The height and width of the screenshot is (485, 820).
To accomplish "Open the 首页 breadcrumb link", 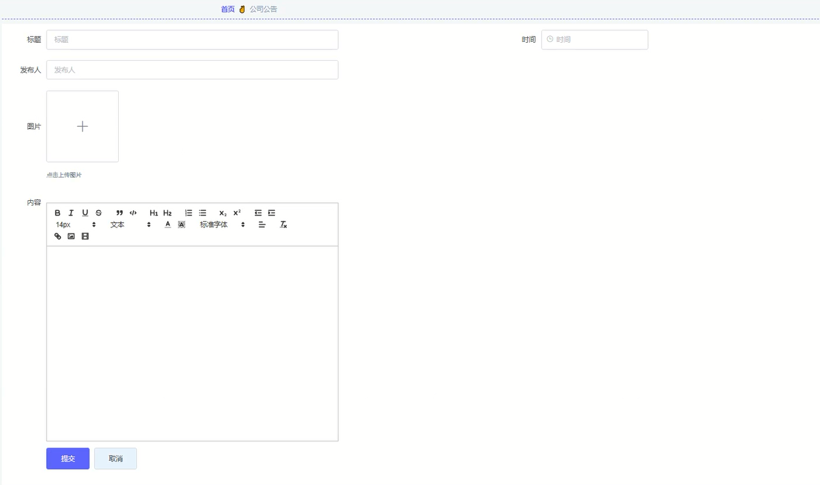I will [228, 9].
